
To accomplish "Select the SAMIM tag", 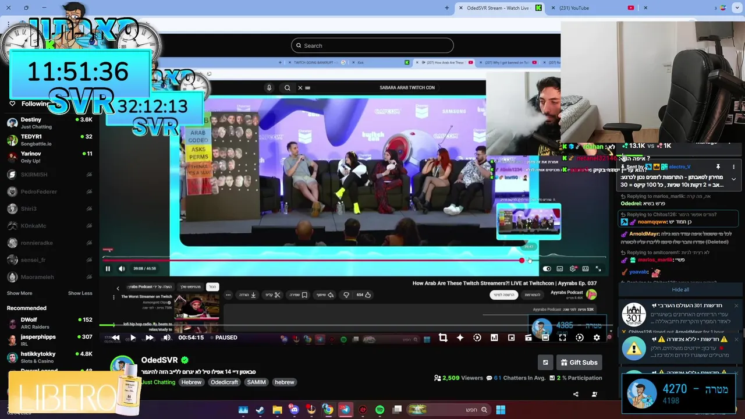I will (256, 382).
